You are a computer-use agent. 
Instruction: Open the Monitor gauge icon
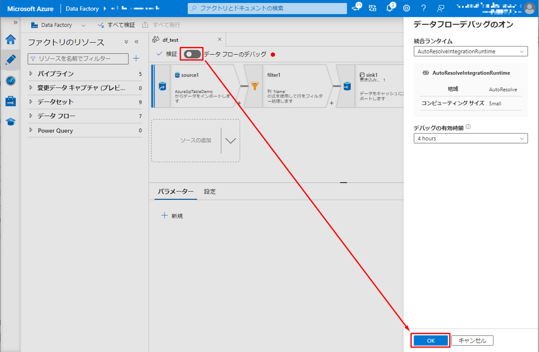pos(10,81)
